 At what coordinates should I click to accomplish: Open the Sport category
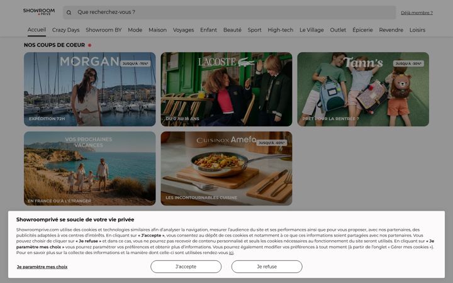point(254,30)
